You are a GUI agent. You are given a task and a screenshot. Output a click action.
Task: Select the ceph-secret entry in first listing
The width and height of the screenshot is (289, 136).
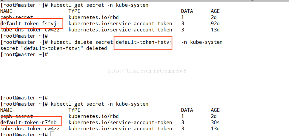click(17, 17)
